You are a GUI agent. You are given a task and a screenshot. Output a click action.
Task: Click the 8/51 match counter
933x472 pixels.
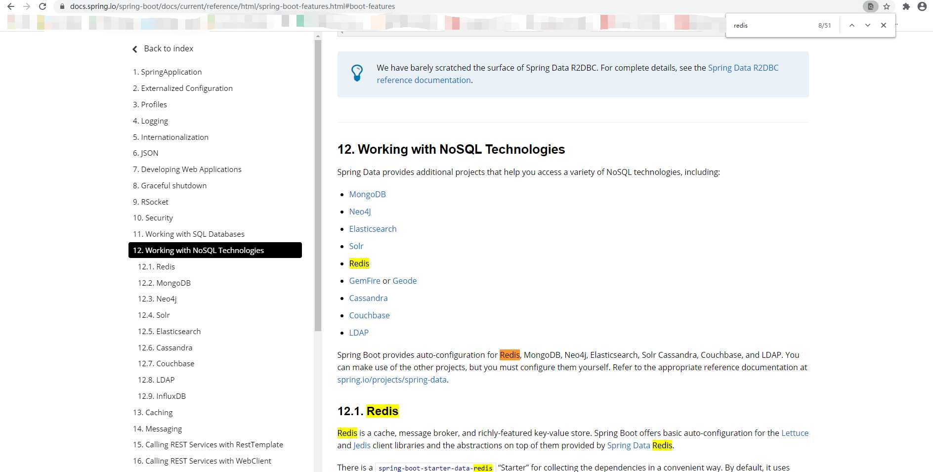pos(824,26)
